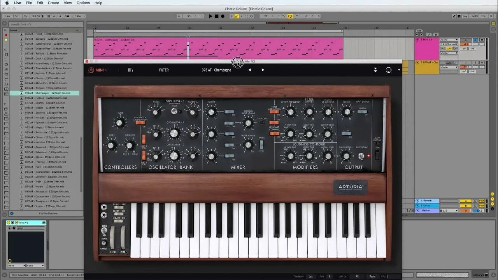Screen dimensions: 498x280
Task: Click the Noise Volume knob
Action: [x=248, y=145]
